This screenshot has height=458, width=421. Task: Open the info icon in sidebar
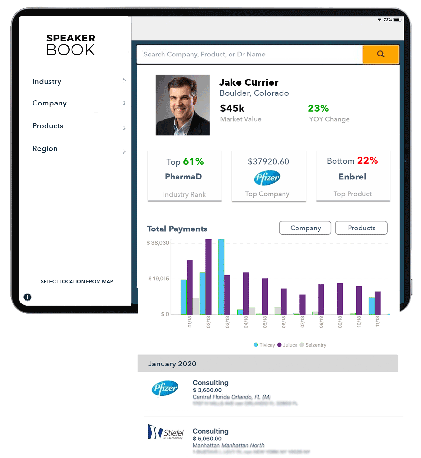tap(28, 297)
